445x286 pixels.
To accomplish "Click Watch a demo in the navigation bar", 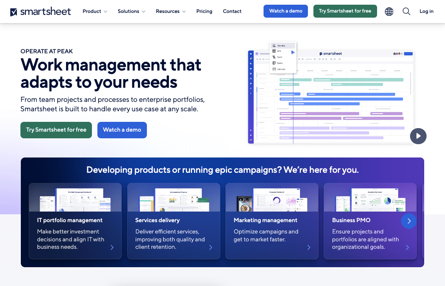I will click(286, 11).
